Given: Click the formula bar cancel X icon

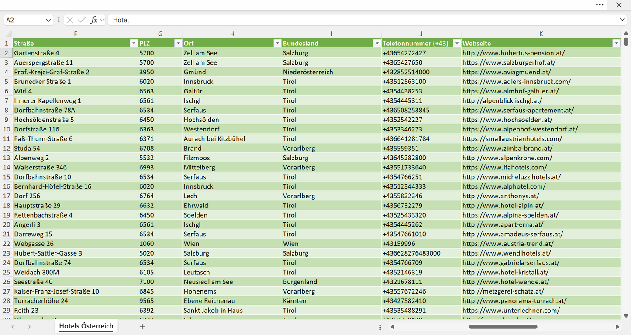Looking at the screenshot, I should 70,20.
